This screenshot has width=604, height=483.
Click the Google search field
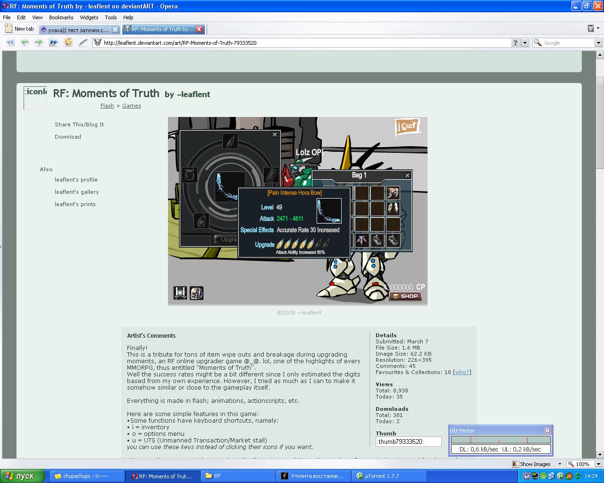[x=569, y=43]
